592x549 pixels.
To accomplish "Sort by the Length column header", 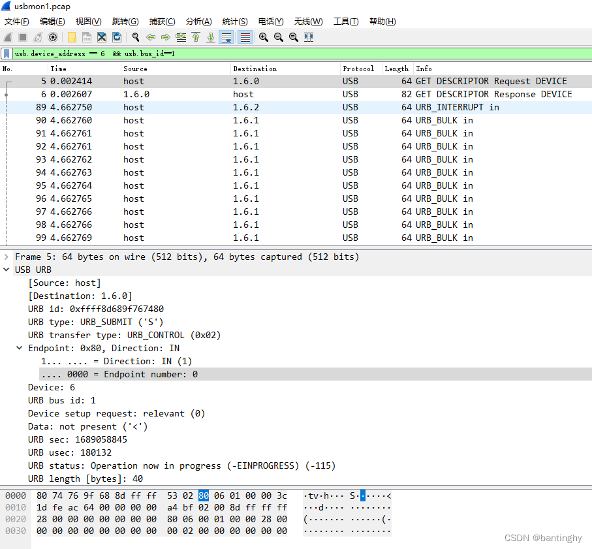I will 397,69.
